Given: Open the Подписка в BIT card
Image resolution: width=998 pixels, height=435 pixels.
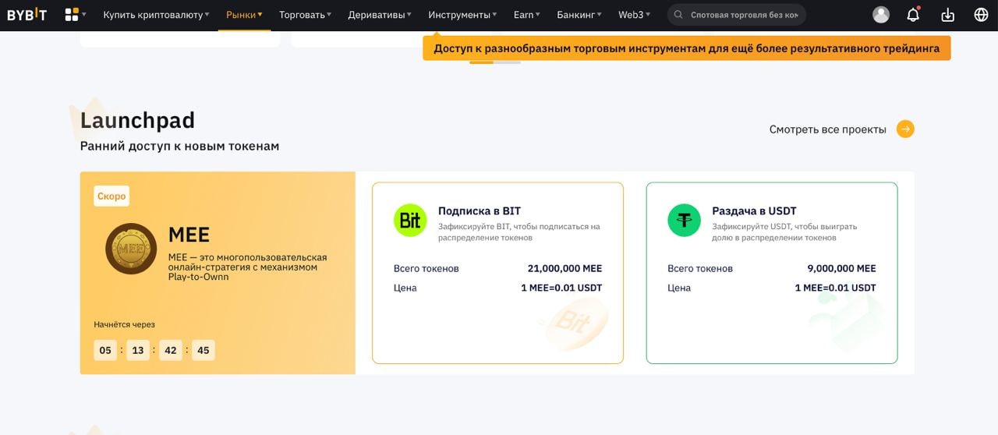Looking at the screenshot, I should click(497, 273).
